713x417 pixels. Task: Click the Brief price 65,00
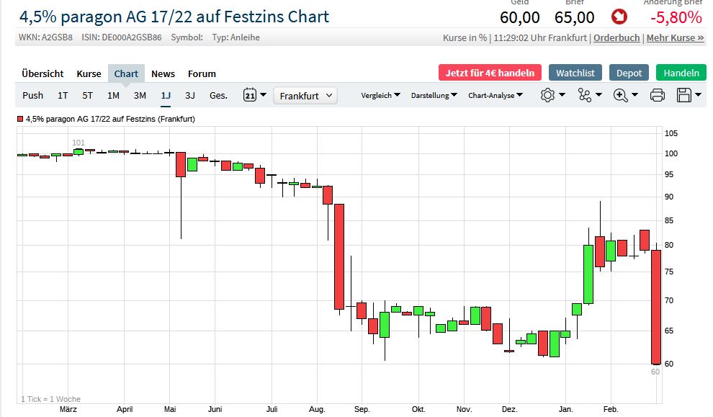point(574,18)
